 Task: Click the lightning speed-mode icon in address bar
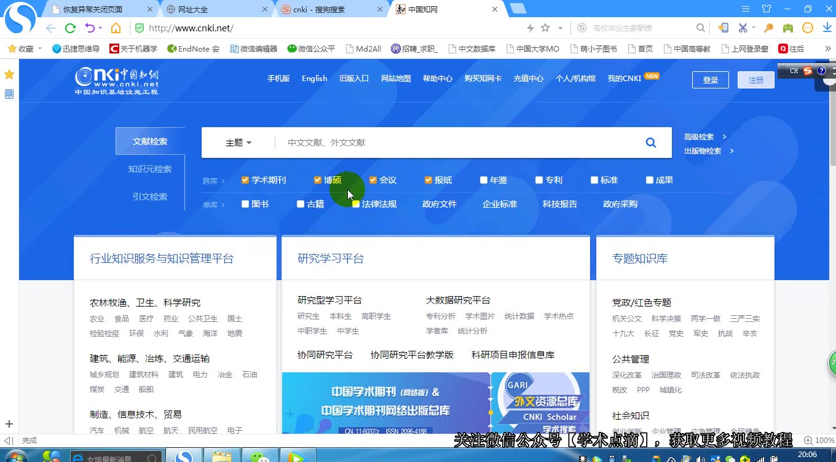point(530,28)
